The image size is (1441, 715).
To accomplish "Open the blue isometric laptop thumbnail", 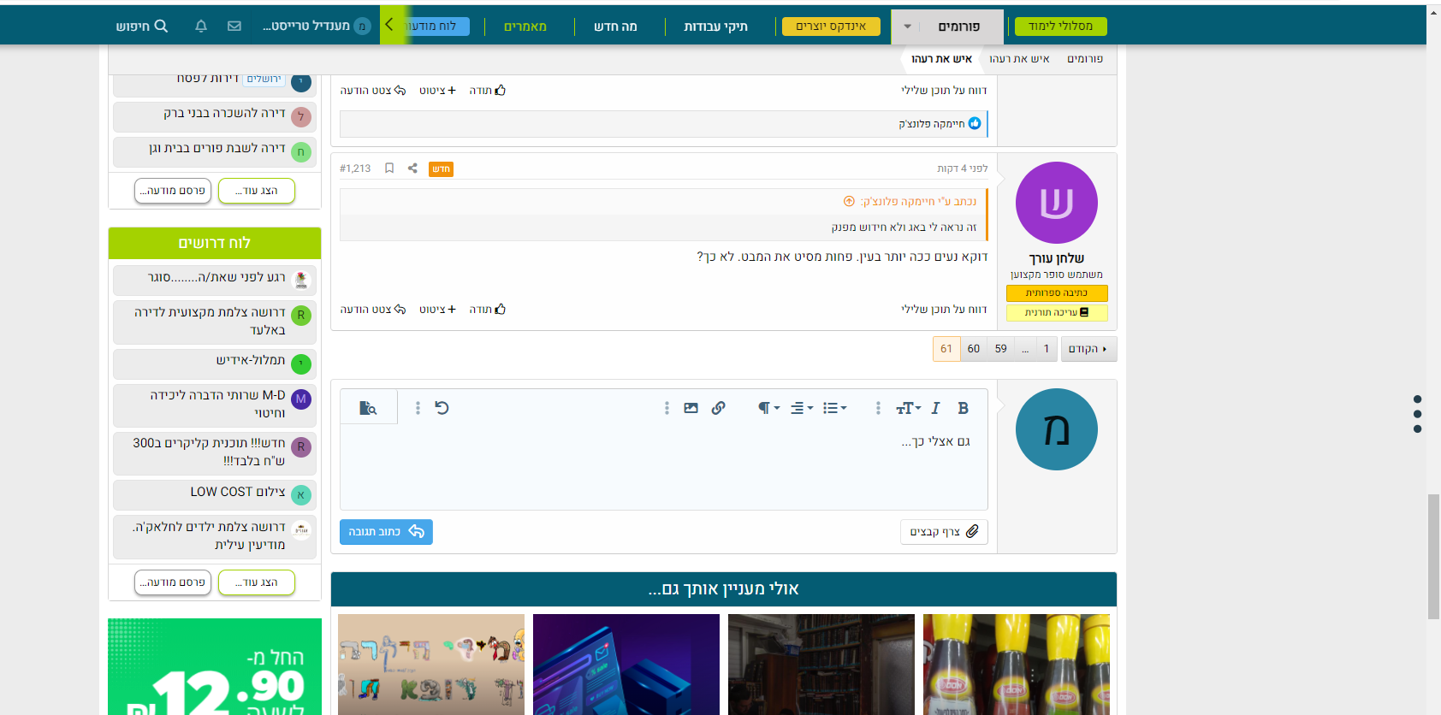I will (626, 665).
